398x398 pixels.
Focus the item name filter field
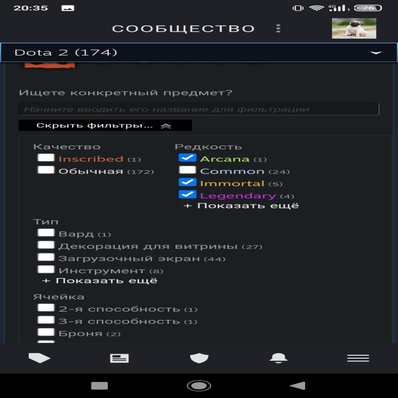coord(199,109)
